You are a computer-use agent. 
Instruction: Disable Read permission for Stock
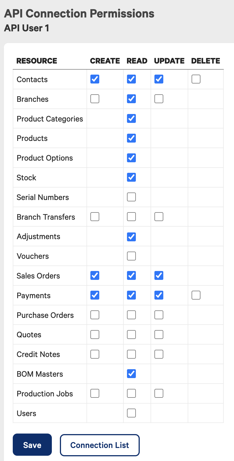[x=131, y=177]
